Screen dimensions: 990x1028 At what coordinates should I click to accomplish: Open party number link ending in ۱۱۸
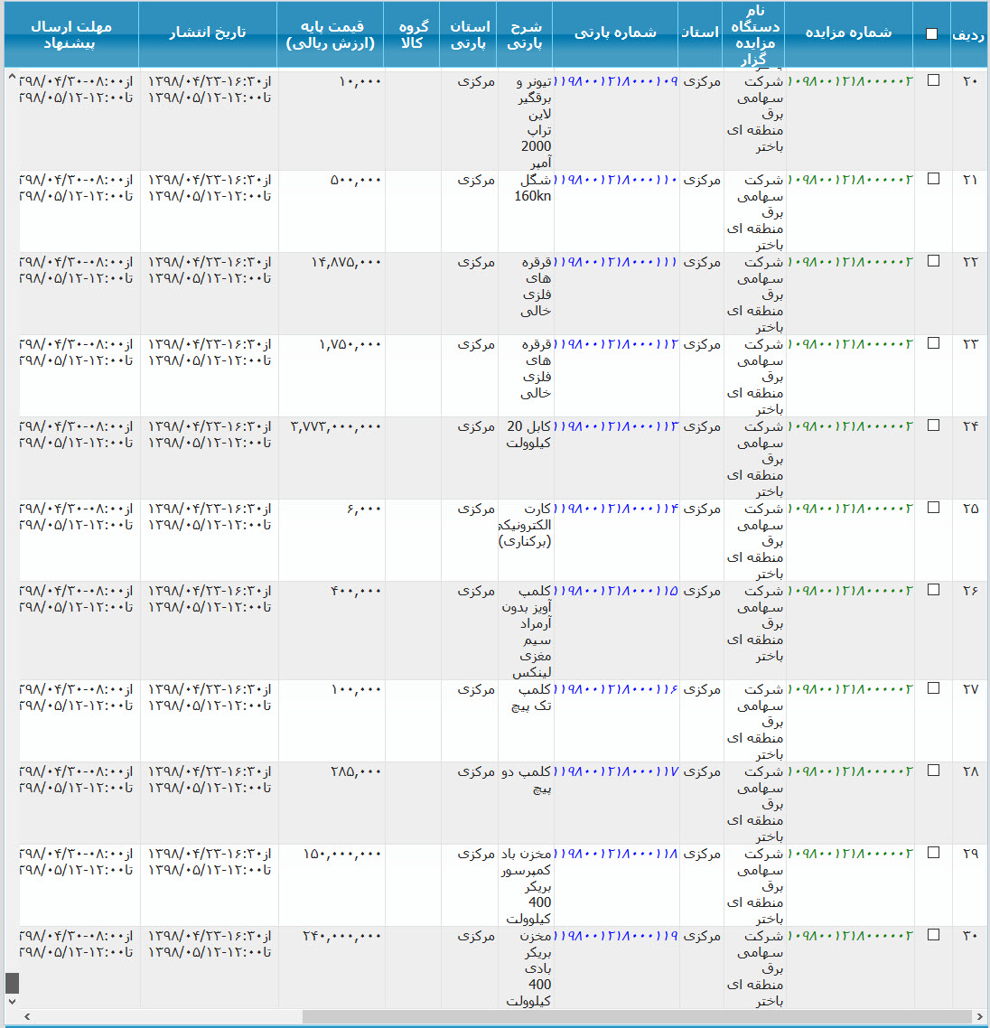click(616, 854)
